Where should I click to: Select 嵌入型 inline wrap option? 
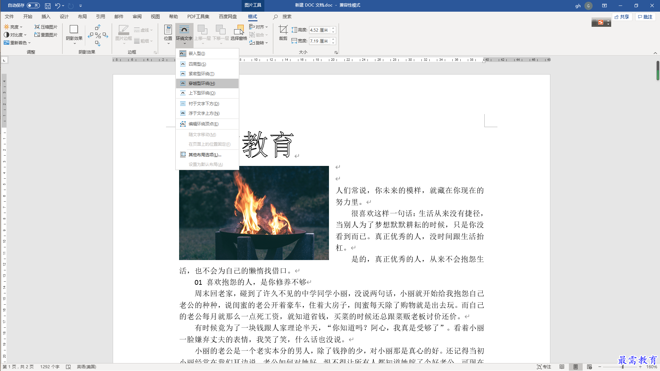(207, 54)
